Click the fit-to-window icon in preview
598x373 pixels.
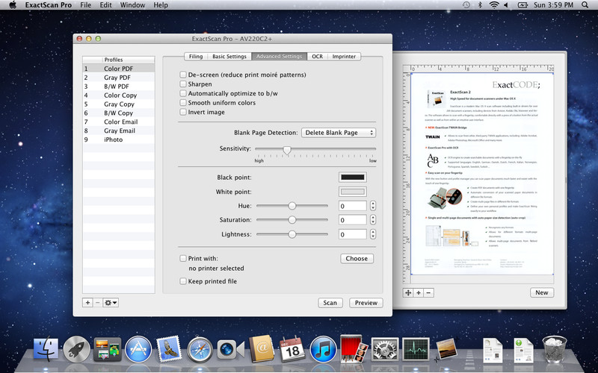tap(408, 293)
